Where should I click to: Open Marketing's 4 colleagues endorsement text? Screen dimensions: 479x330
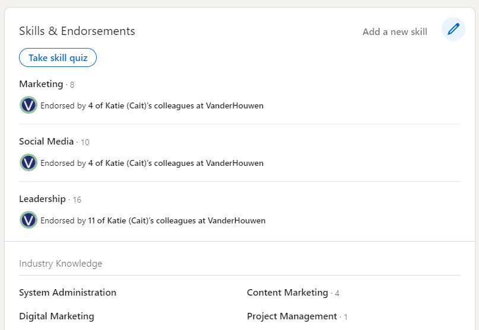pyautogui.click(x=152, y=106)
